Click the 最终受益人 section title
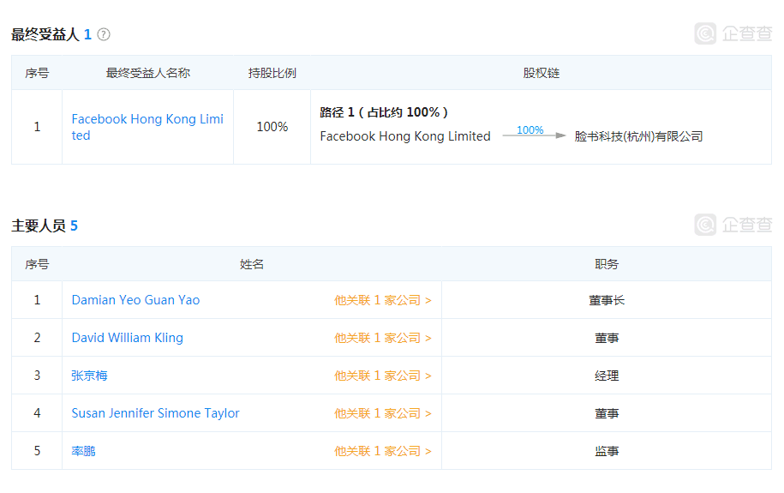 coord(45,34)
